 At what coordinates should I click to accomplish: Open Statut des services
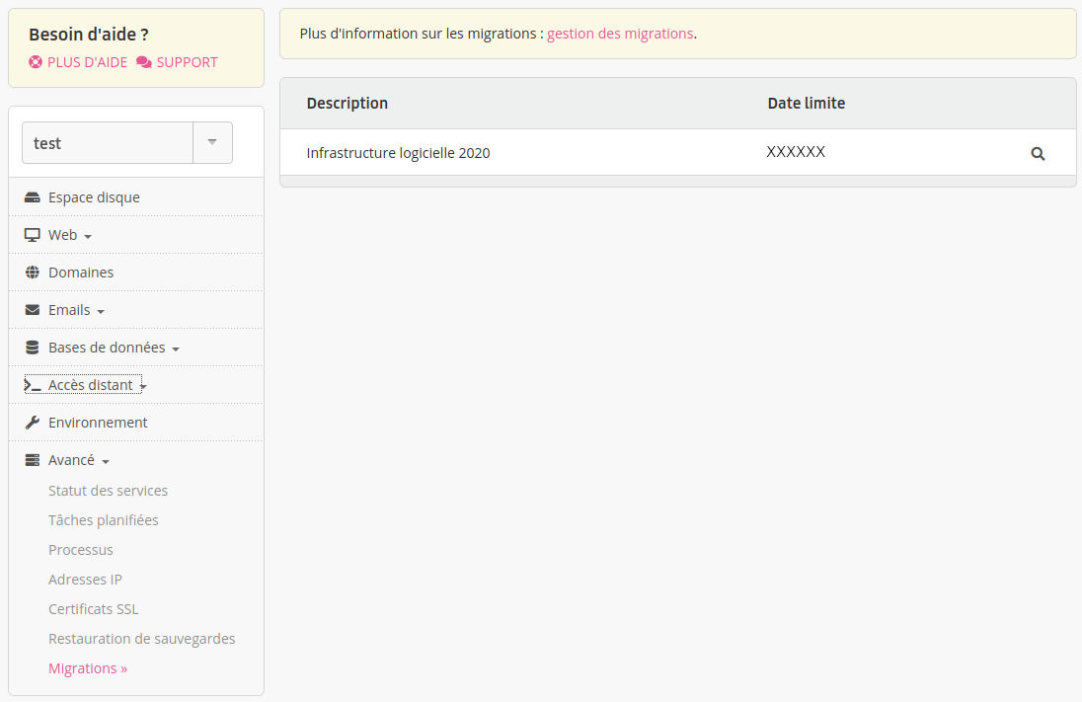point(108,490)
